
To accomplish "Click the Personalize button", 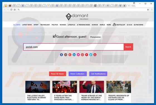I will [x=95, y=37].
